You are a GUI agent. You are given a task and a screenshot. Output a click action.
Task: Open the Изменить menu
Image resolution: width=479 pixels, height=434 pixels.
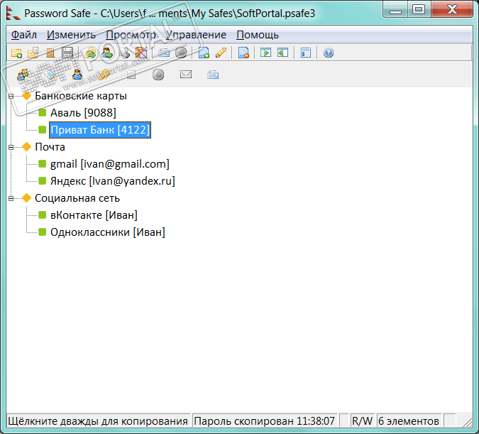point(71,35)
